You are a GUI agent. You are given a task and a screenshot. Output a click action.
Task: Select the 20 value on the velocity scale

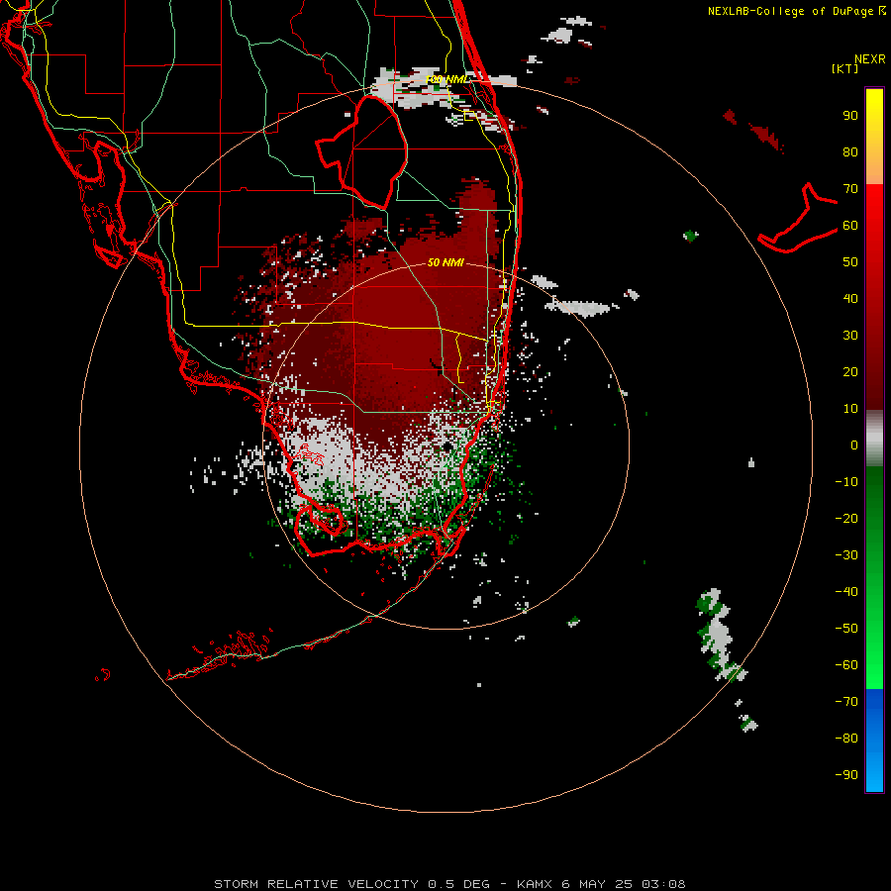tap(850, 371)
